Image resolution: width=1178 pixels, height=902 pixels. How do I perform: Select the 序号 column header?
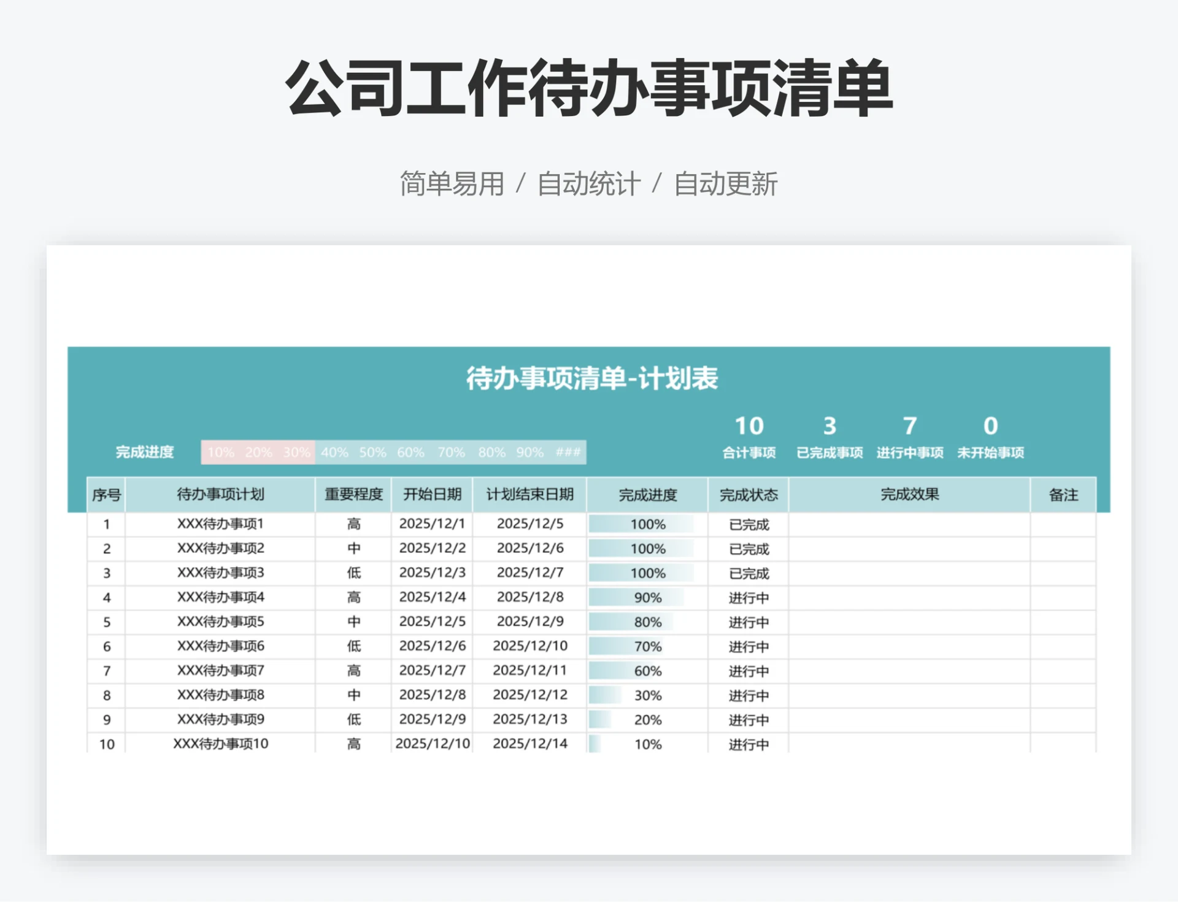coord(106,494)
